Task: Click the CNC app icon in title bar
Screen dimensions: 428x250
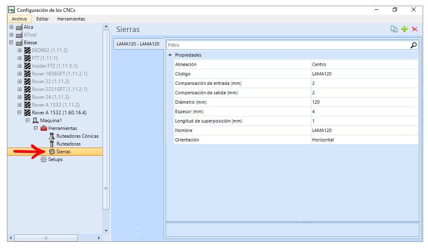Action: [x=11, y=10]
